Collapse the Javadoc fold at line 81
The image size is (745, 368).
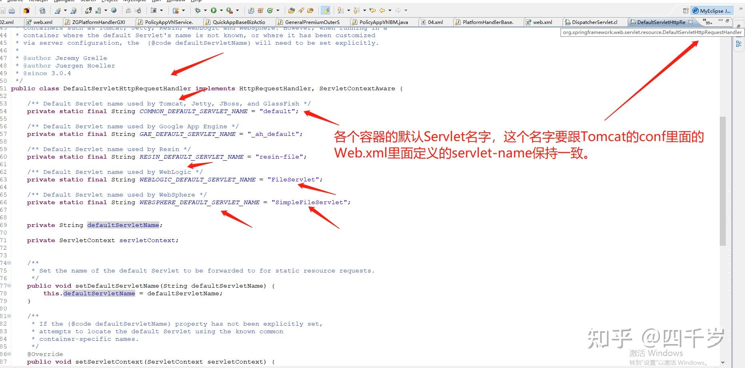[9, 316]
